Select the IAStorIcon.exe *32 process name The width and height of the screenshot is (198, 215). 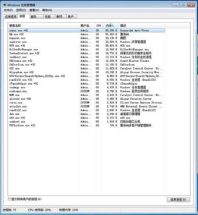22,64
